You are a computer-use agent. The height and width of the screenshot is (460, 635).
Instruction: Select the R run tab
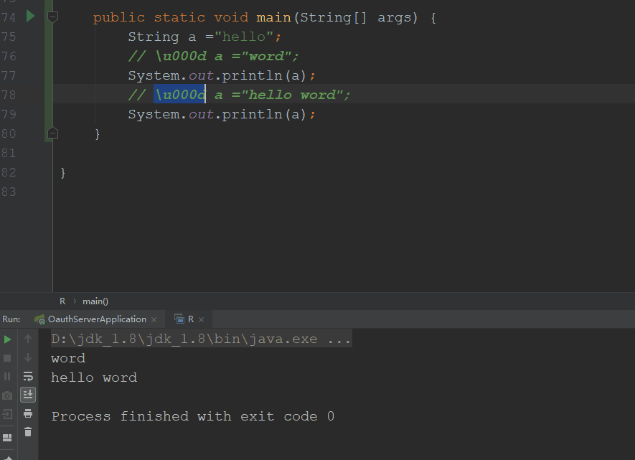(x=190, y=319)
